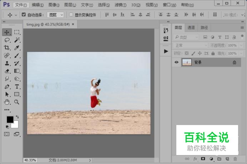The width and height of the screenshot is (247, 164).
Task: Click the Actions play button panel icon
Action: pos(166,51)
